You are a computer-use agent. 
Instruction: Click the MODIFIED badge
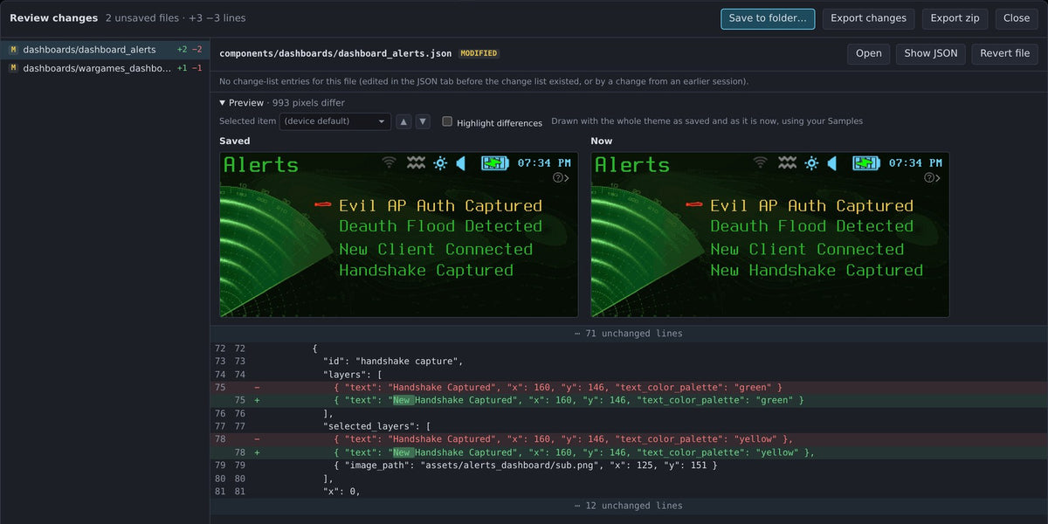point(479,53)
